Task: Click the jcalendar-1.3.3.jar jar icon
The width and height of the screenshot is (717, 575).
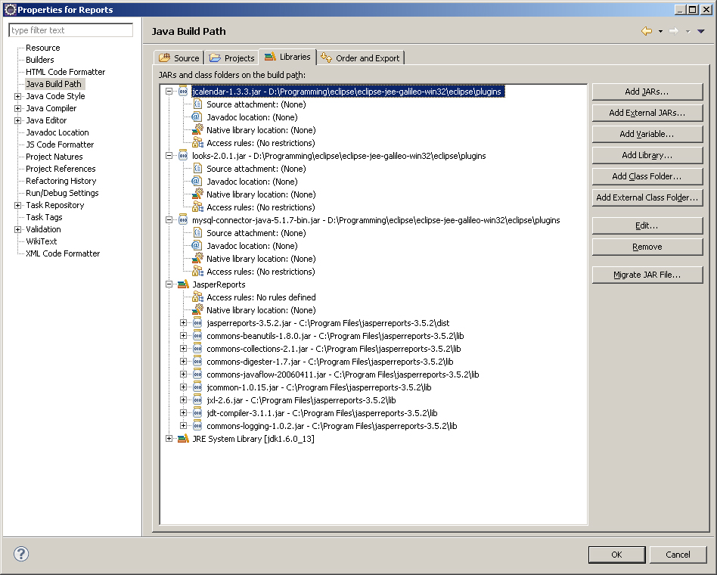Action: click(x=183, y=92)
